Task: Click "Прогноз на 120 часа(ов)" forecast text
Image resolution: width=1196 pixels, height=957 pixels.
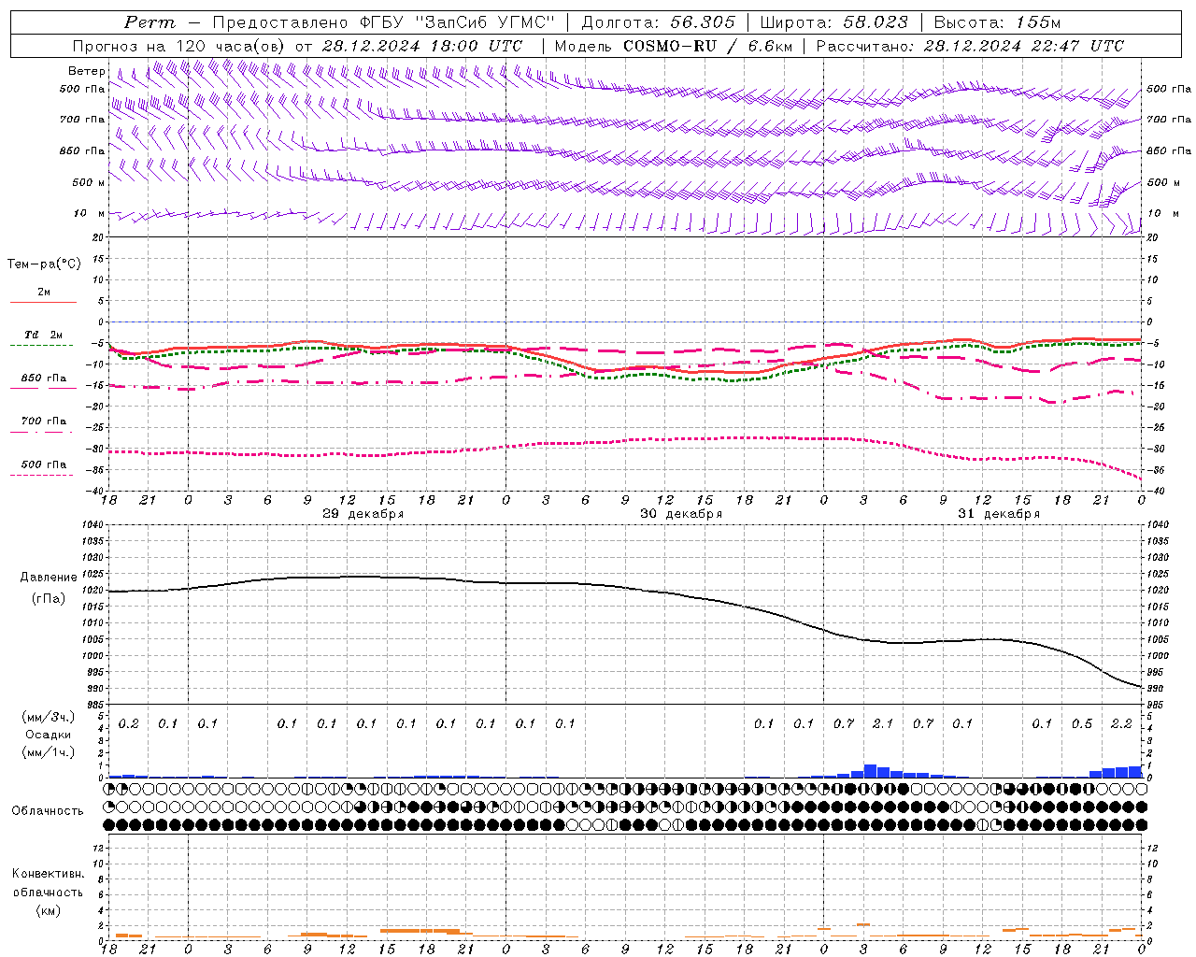Action: coord(180,46)
